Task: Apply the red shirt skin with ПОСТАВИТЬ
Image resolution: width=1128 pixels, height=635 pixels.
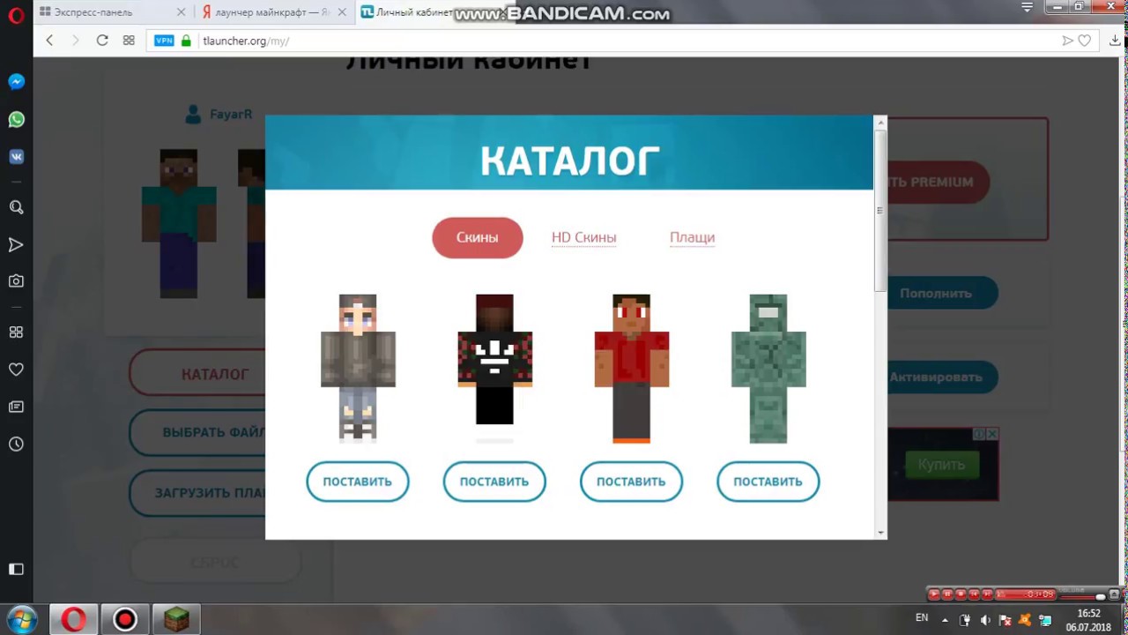Action: (x=631, y=482)
